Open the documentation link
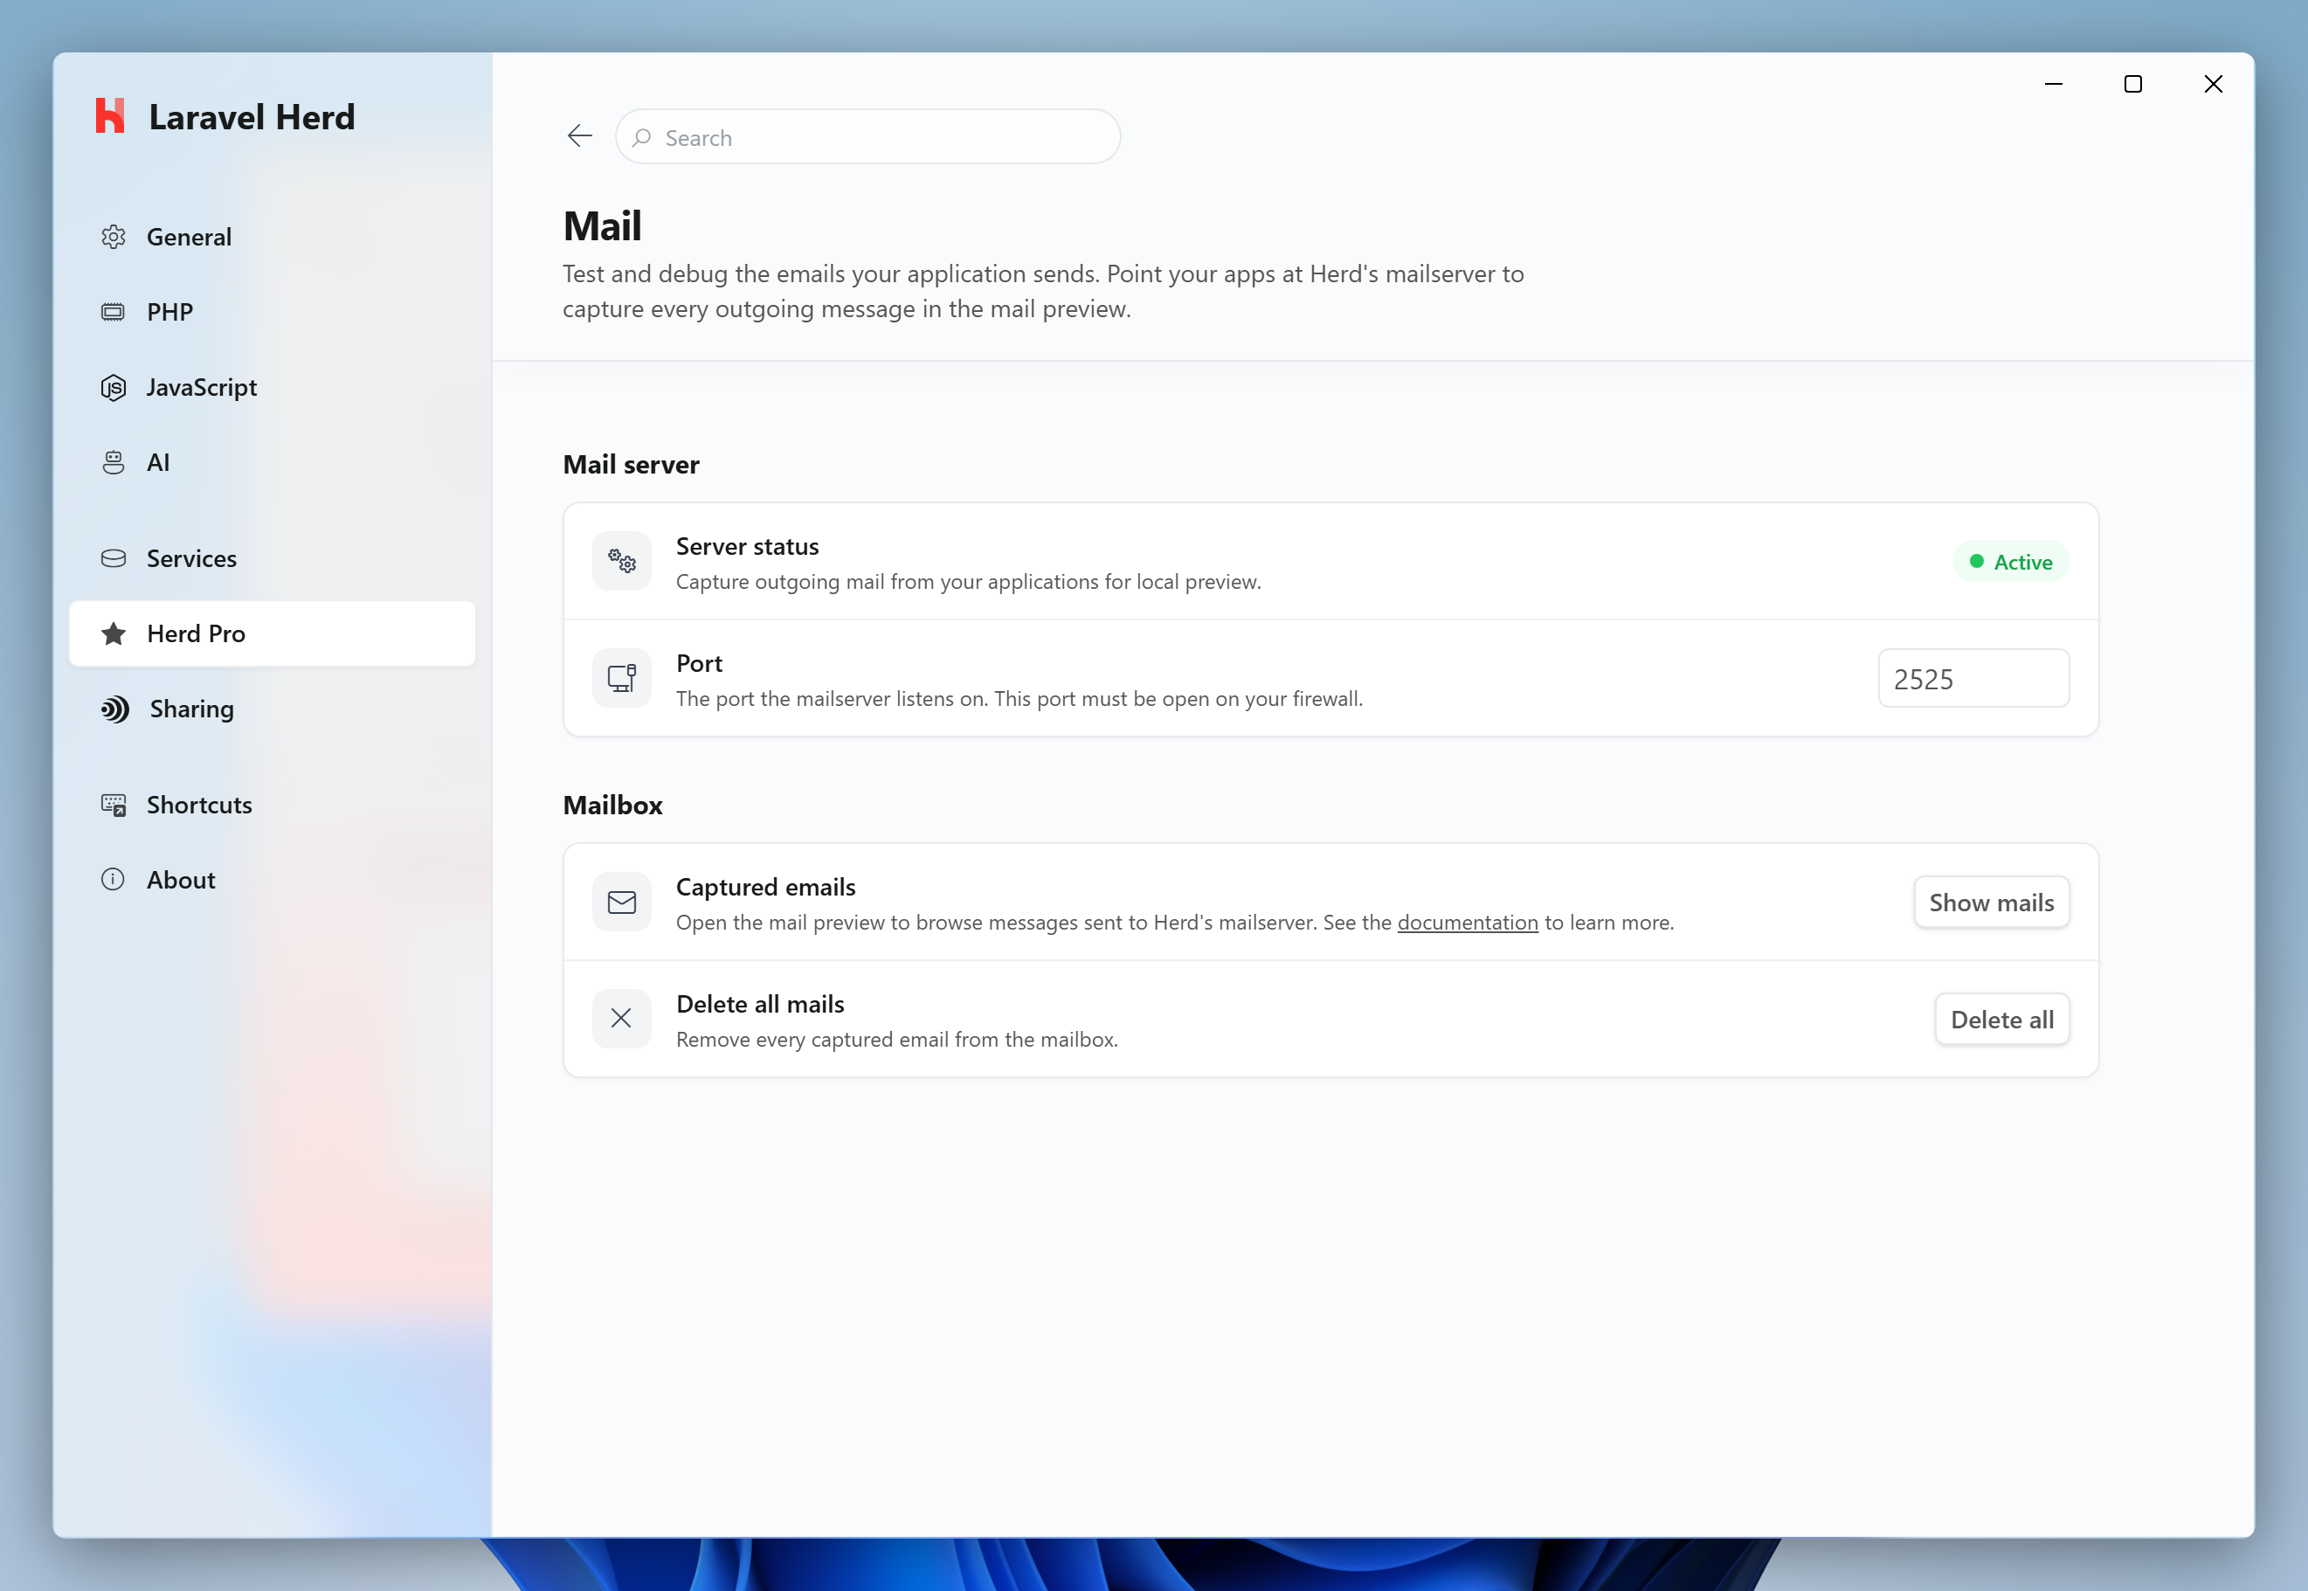Viewport: 2308px width, 1591px height. coord(1468,923)
